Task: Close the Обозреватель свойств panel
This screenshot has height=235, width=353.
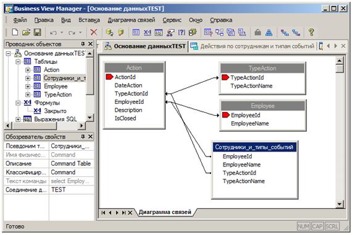Action: pos(90,137)
